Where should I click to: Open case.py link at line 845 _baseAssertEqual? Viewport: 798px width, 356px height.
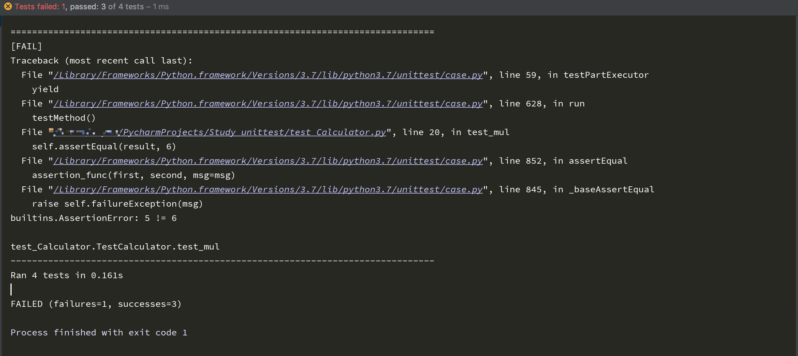click(x=268, y=189)
